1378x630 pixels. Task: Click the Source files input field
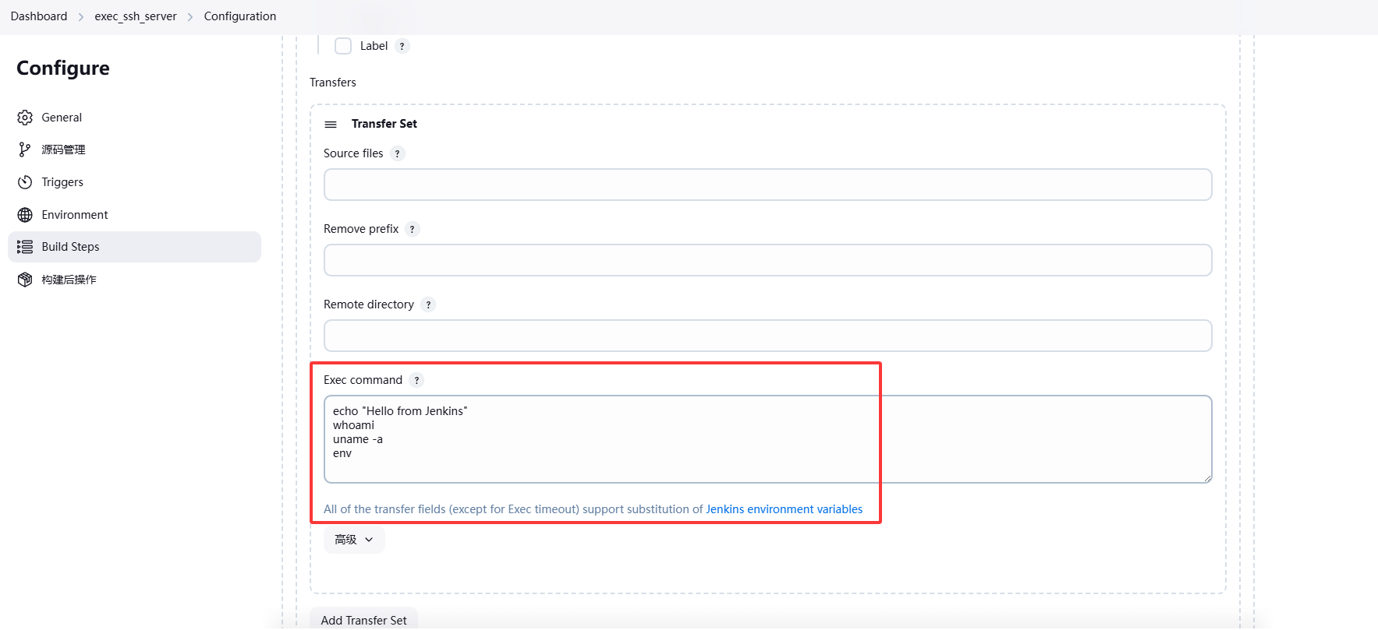click(767, 185)
